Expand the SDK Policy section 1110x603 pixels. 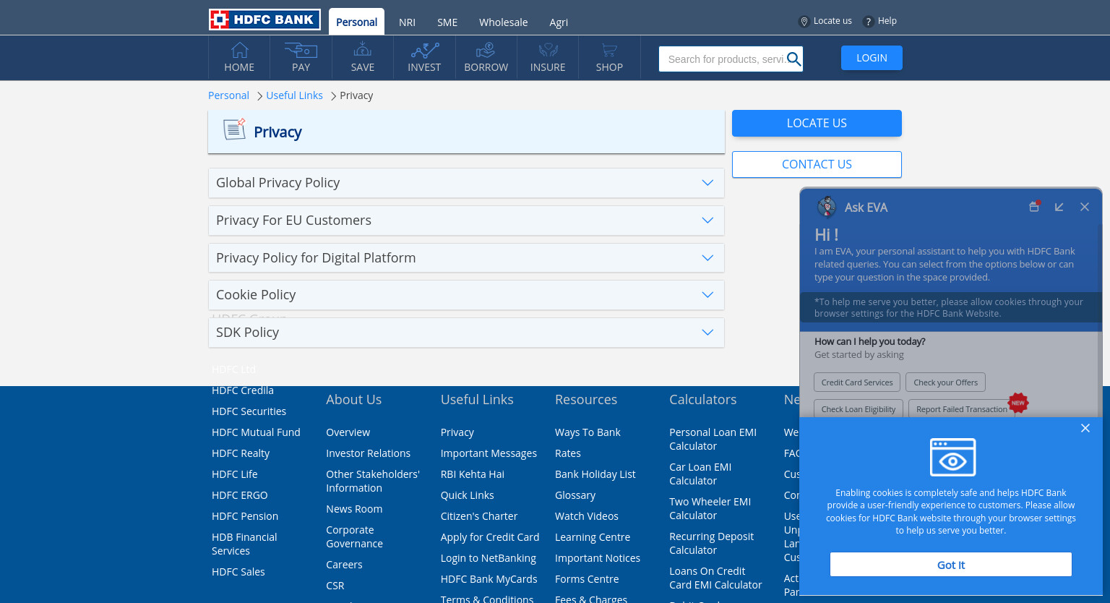tap(466, 333)
